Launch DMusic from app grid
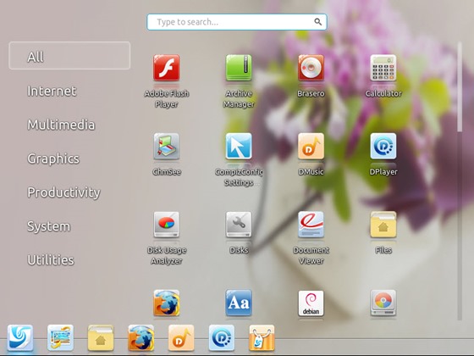Viewport: 474px width, 356px height. point(311,146)
